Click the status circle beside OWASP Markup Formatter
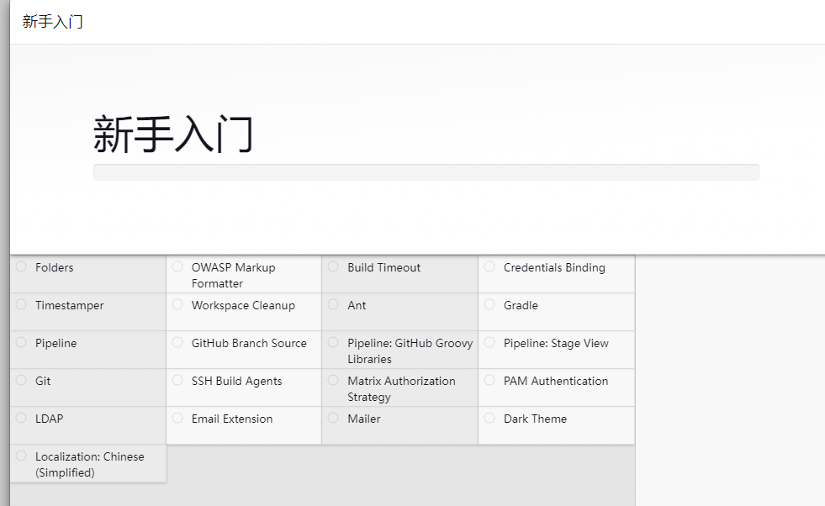 point(177,266)
